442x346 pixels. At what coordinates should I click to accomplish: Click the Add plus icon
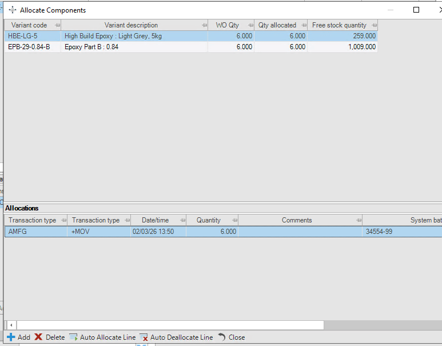point(11,337)
